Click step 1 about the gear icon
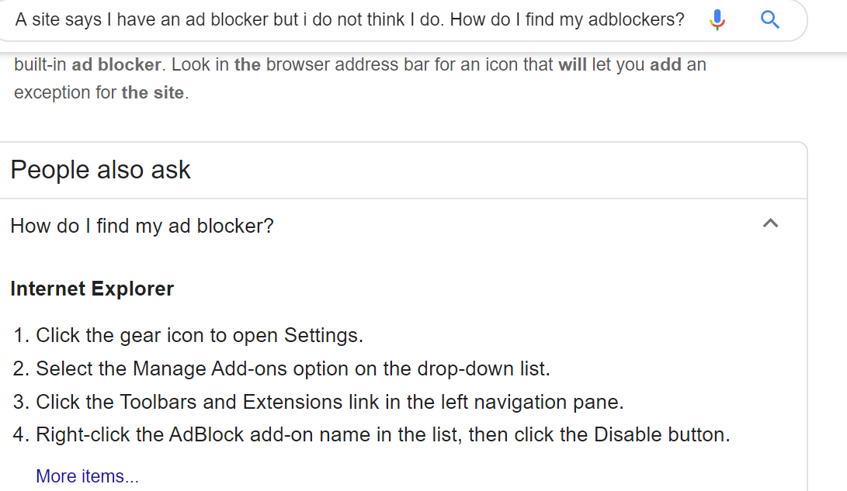The width and height of the screenshot is (847, 491). click(199, 336)
